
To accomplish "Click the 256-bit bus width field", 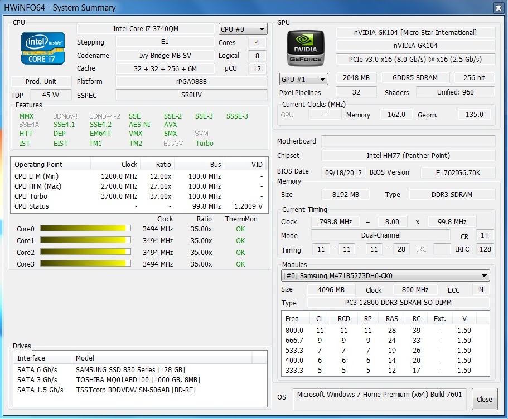I will pos(475,77).
